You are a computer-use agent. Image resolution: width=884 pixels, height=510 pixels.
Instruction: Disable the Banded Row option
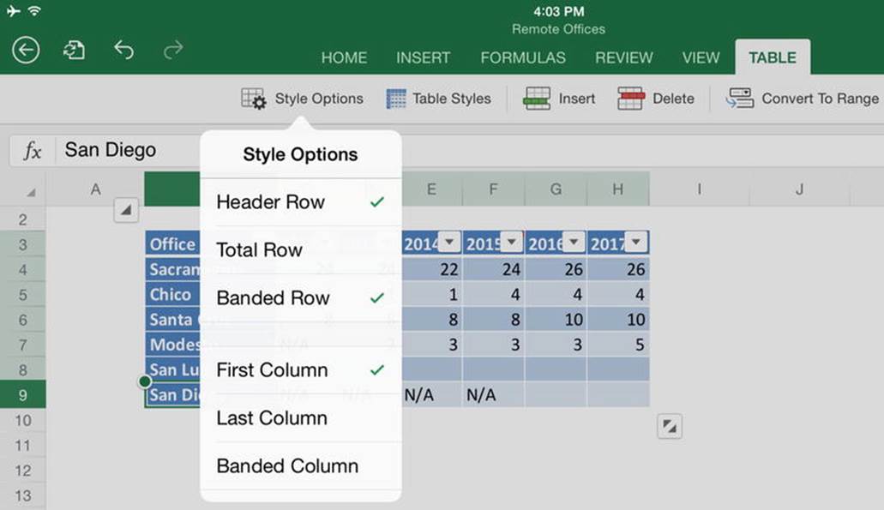[x=300, y=297]
